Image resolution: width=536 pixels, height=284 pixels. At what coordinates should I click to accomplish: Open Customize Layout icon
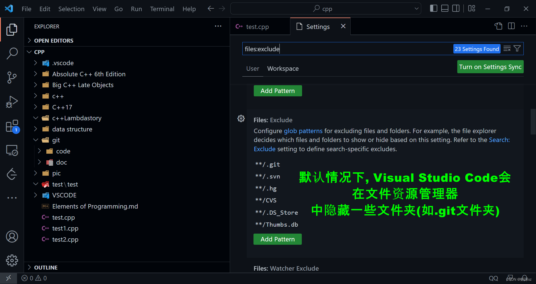[472, 9]
